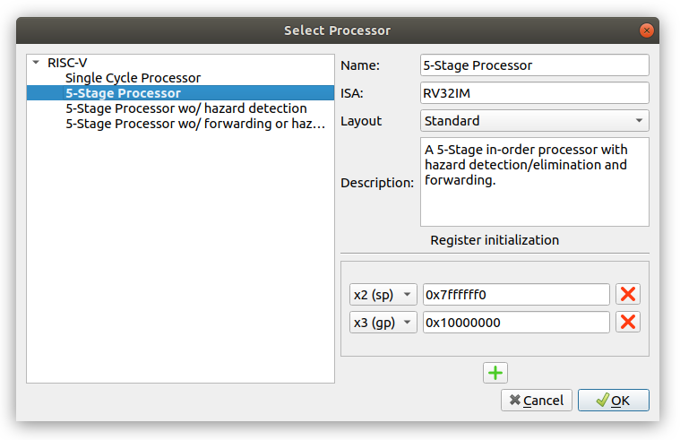Click the Name field
680x440 pixels.
[x=534, y=65]
